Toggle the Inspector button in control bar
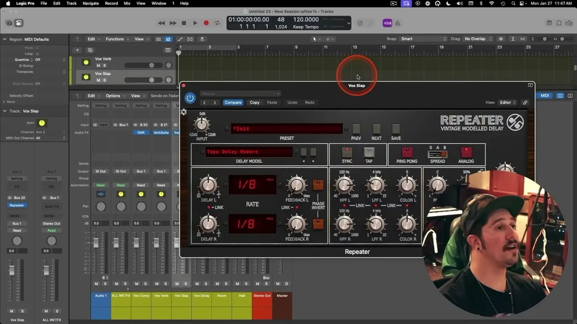Screen dimensions: 577x324 [18, 23]
